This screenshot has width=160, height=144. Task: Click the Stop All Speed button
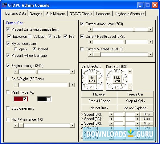(x=99, y=101)
